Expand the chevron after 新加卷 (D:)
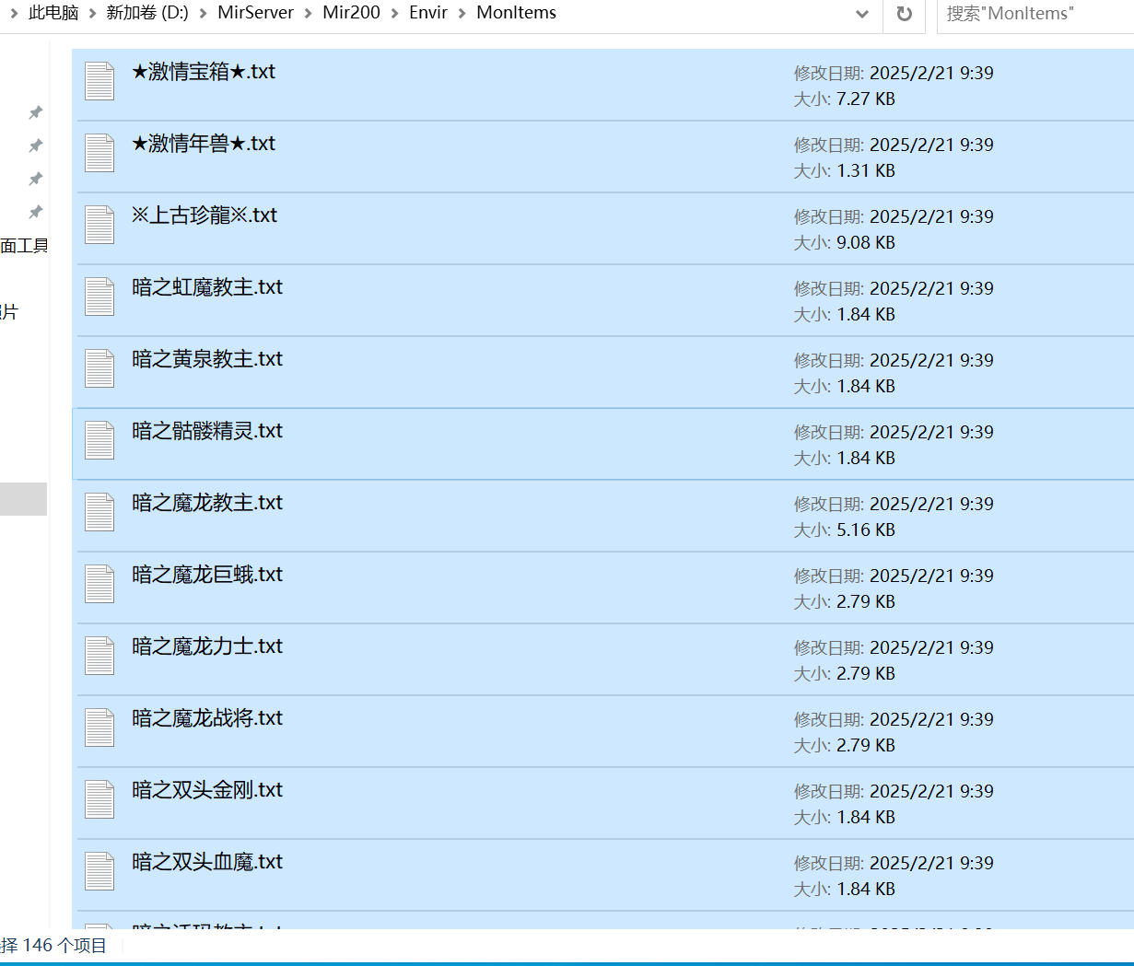 tap(204, 13)
